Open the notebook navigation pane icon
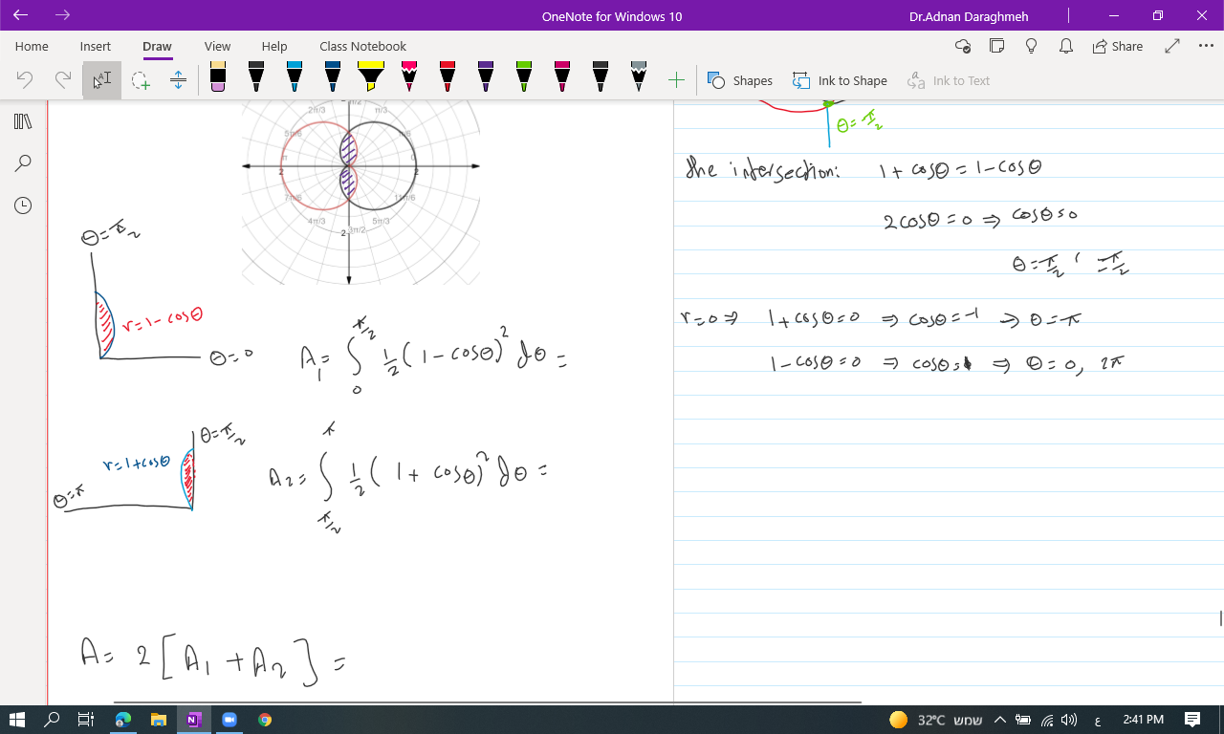 pos(23,121)
